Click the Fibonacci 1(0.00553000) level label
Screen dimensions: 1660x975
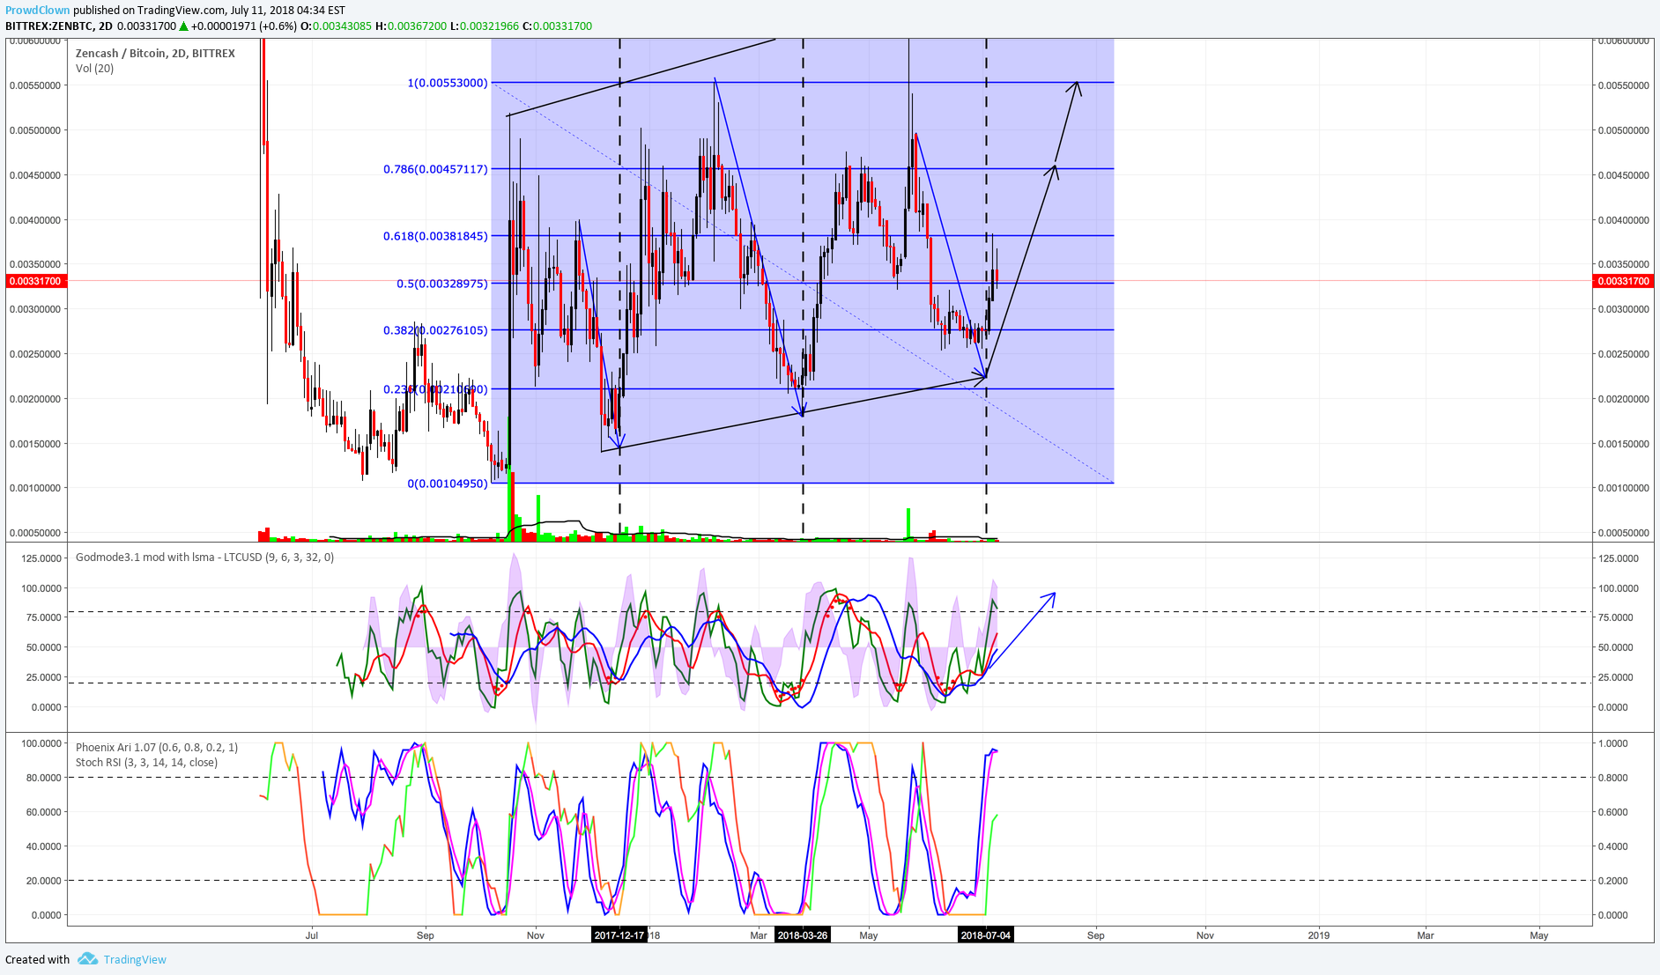click(448, 83)
